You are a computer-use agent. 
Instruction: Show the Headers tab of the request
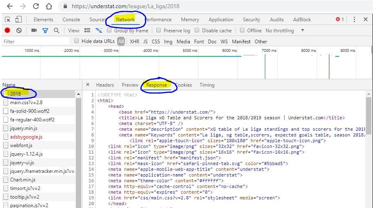coord(105,85)
